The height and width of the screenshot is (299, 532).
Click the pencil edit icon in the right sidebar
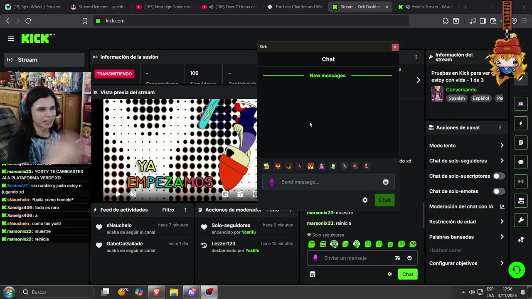tap(521, 78)
